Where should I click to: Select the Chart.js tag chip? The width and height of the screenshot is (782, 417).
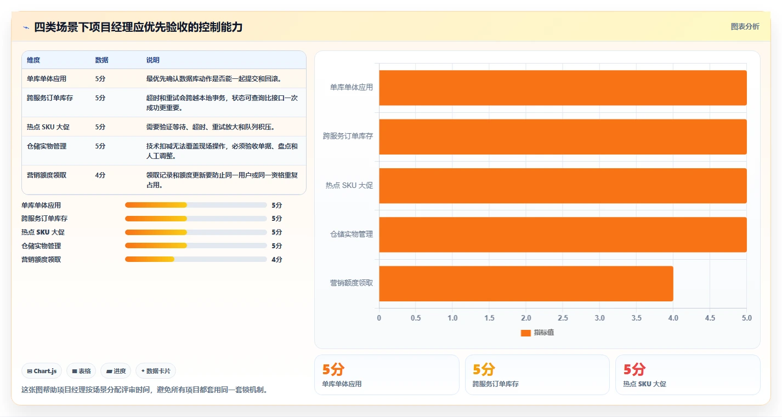tap(42, 371)
